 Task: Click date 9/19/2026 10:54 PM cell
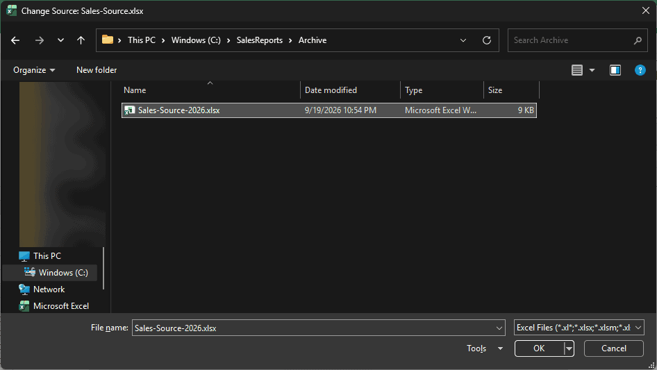click(x=340, y=110)
